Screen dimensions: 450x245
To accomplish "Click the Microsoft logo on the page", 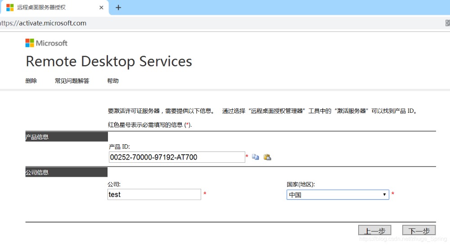I will pos(46,43).
